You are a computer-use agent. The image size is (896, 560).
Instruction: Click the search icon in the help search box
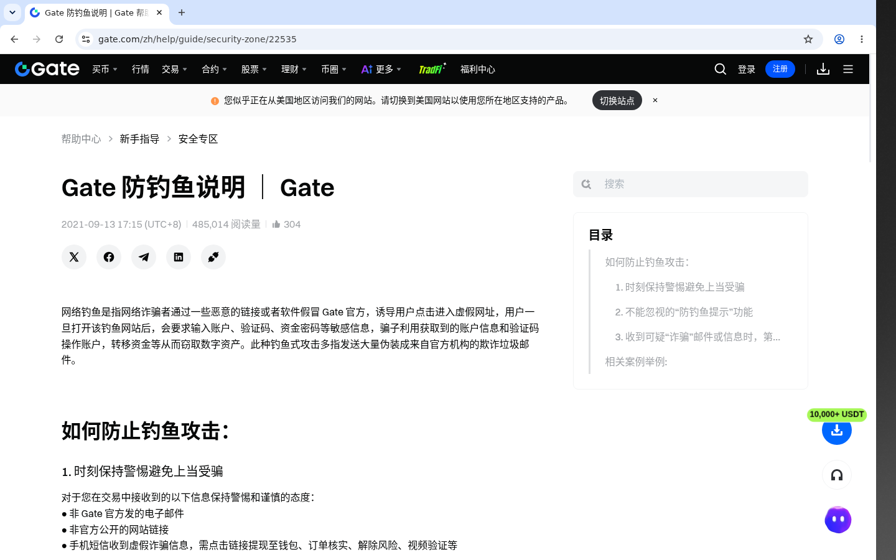point(586,184)
